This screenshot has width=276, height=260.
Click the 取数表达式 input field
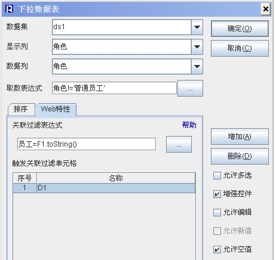114,88
